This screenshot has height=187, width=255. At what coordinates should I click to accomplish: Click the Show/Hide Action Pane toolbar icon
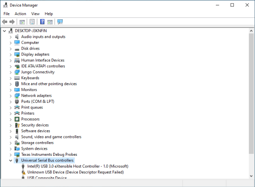(50, 22)
